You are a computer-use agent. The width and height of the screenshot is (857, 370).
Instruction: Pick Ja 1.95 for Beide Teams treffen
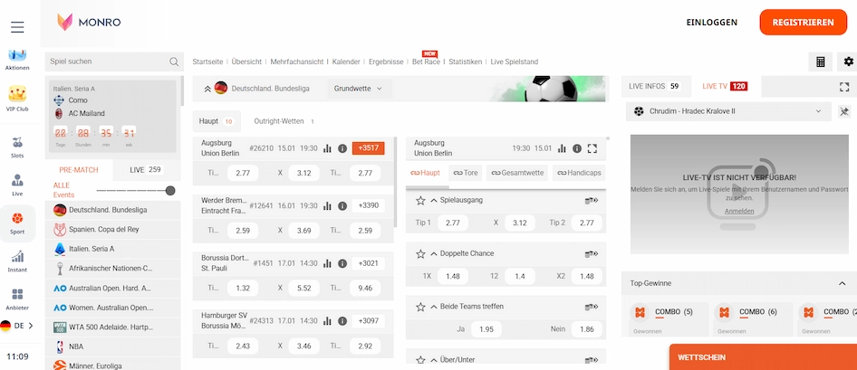coord(486,329)
